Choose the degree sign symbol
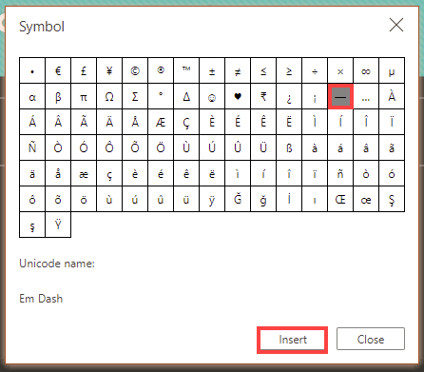This screenshot has width=424, height=372. pyautogui.click(x=161, y=96)
